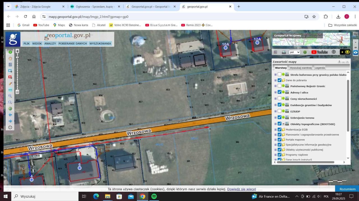Image resolution: width=359 pixels, height=201 pixels.
Task: Click the zoom slider handle
Action: point(17,57)
